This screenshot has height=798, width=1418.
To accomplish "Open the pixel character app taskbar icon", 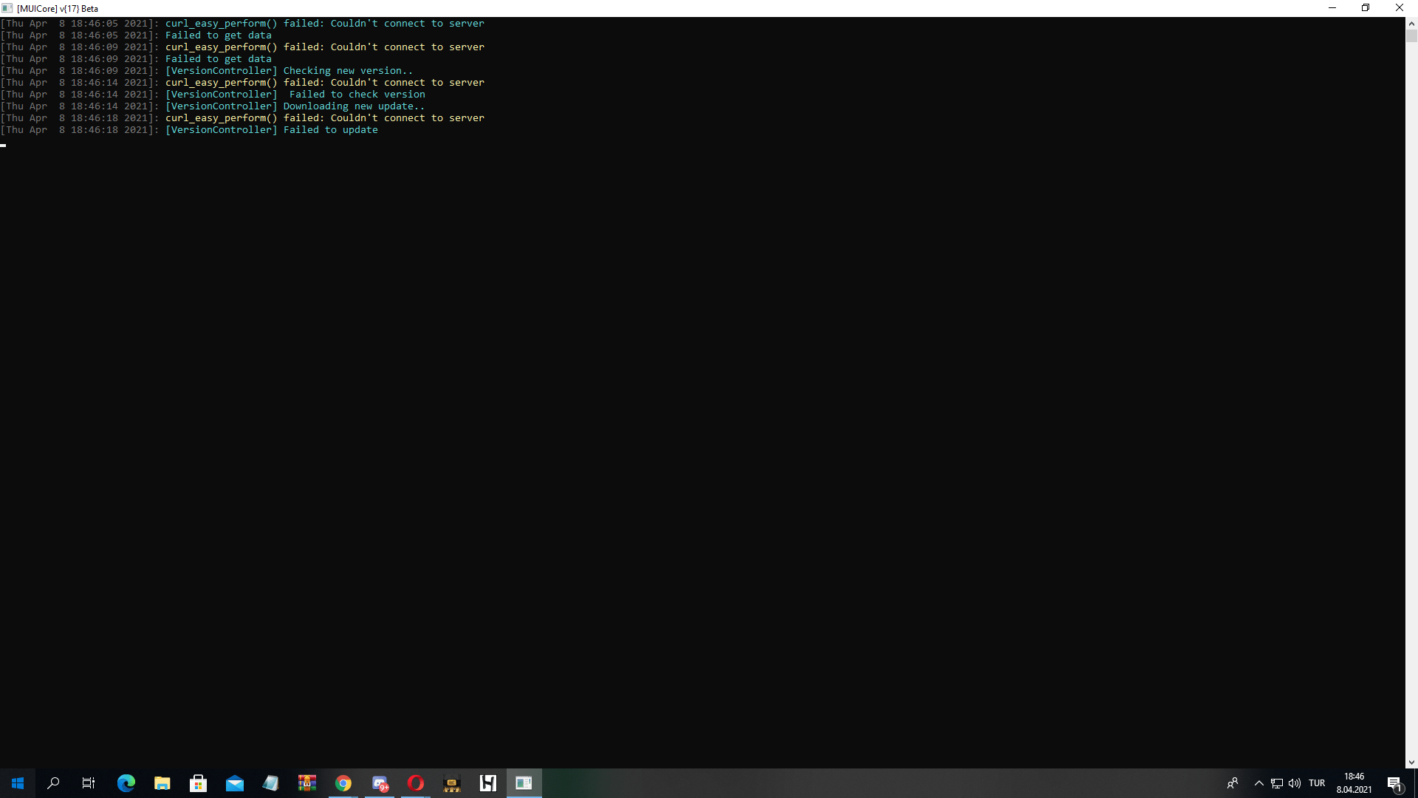I will click(x=452, y=783).
